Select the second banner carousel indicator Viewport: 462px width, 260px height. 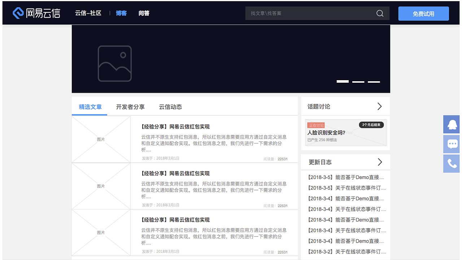coord(358,82)
